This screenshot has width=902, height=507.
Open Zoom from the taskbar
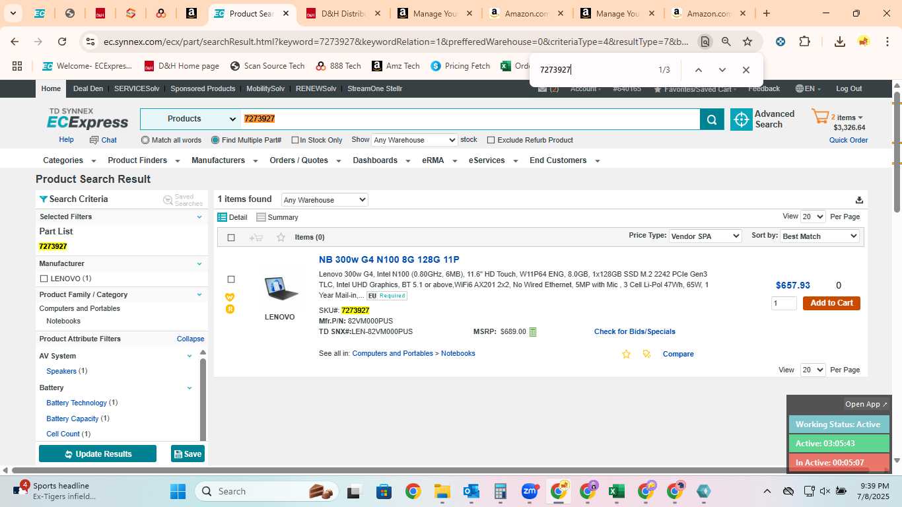(530, 491)
